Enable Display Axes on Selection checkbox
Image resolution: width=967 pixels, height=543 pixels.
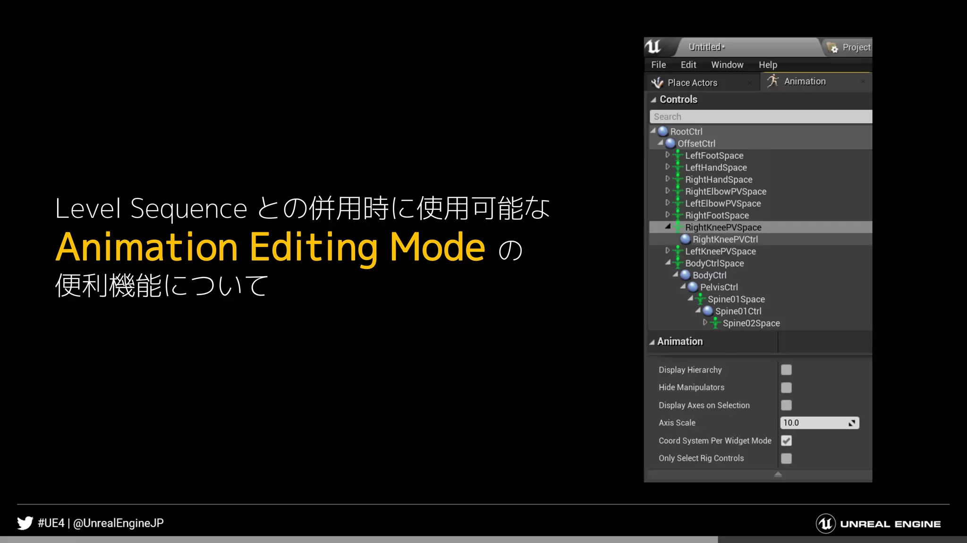[786, 405]
